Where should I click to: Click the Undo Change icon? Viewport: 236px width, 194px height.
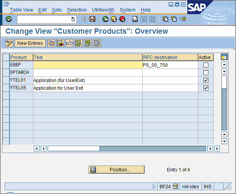pos(69,43)
